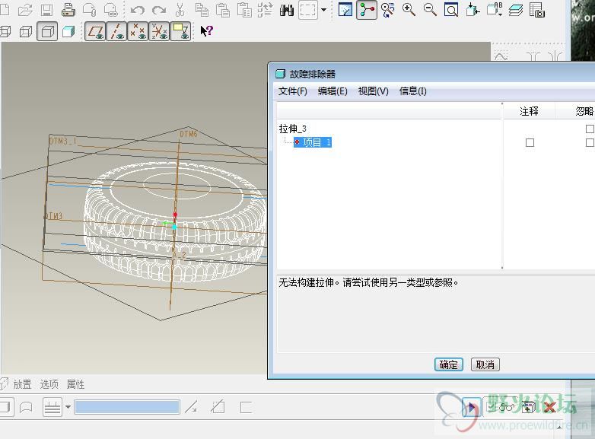Toggle datum planes visibility
The height and width of the screenshot is (439, 595).
pos(95,31)
